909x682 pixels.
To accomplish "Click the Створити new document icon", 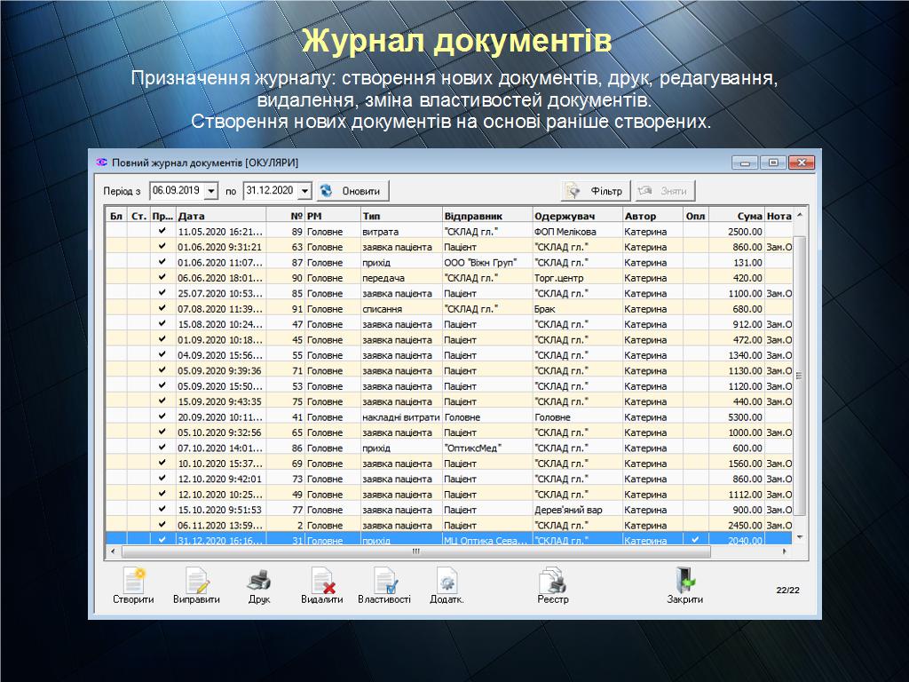I will pos(133,581).
